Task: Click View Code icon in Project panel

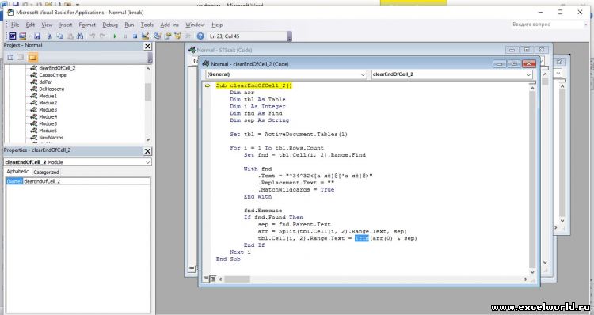Action: [x=10, y=57]
